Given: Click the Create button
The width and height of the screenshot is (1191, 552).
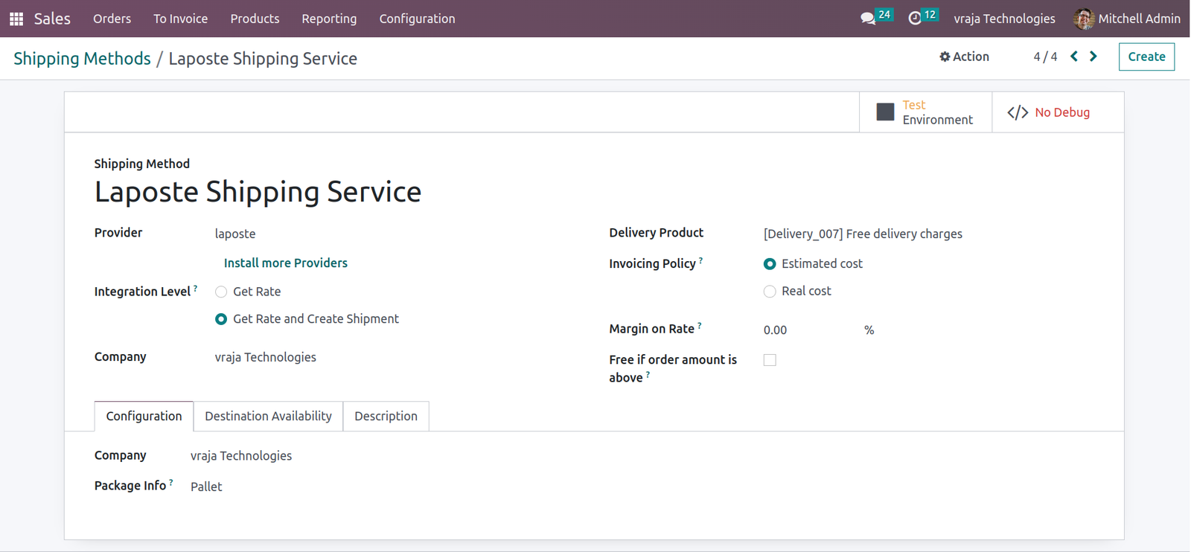Looking at the screenshot, I should pyautogui.click(x=1146, y=57).
